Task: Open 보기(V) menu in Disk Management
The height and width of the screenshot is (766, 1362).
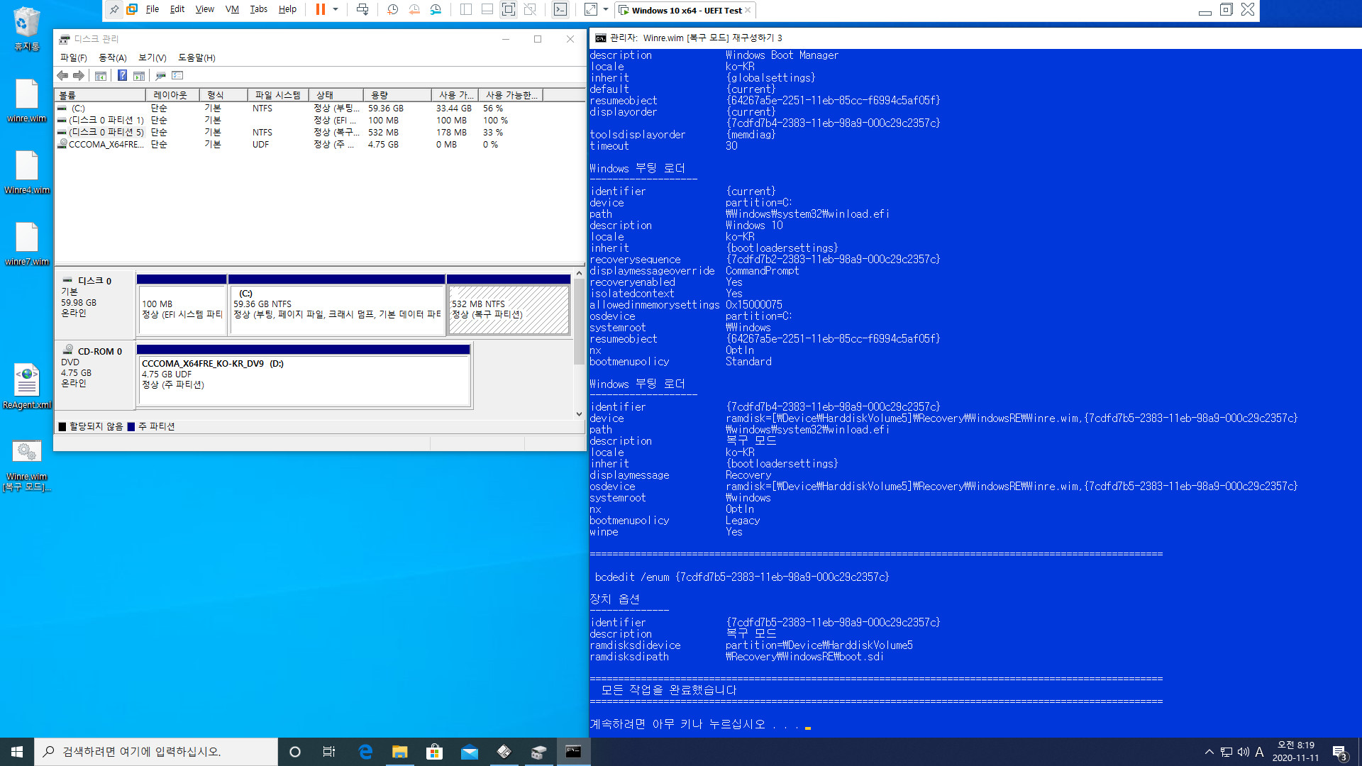Action: [152, 57]
